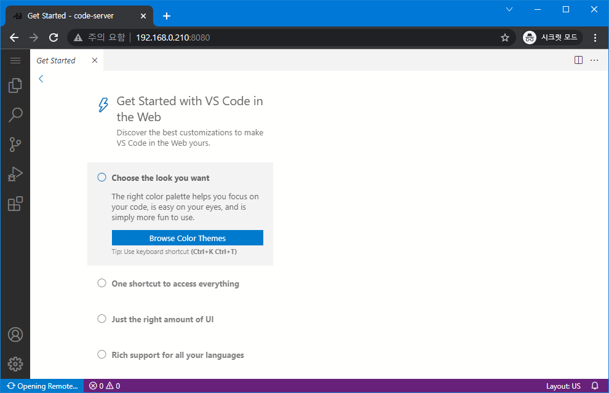Image resolution: width=609 pixels, height=393 pixels.
Task: Open the hamburger application menu
Action: [15, 60]
